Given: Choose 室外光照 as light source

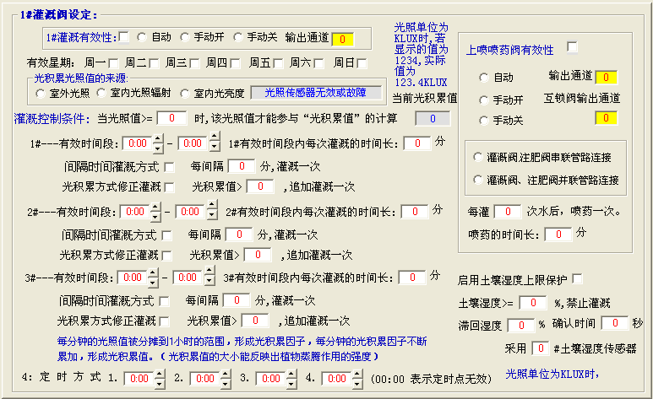Looking at the screenshot, I should coord(41,93).
